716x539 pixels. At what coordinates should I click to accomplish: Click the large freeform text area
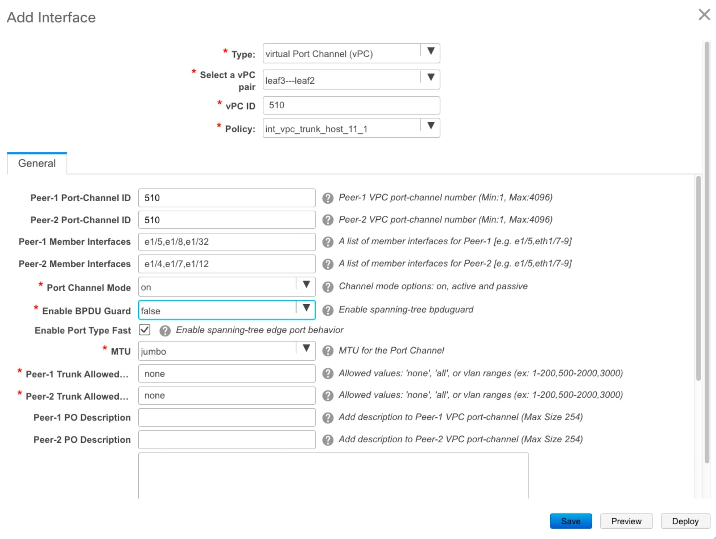click(333, 476)
